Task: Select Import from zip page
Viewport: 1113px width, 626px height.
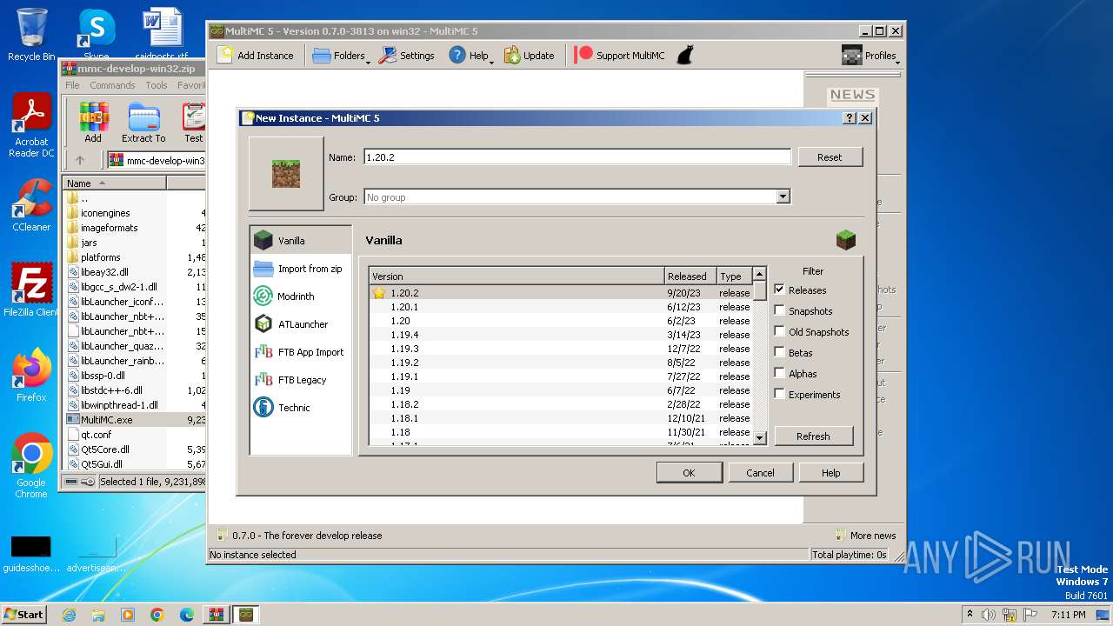Action: [x=300, y=269]
